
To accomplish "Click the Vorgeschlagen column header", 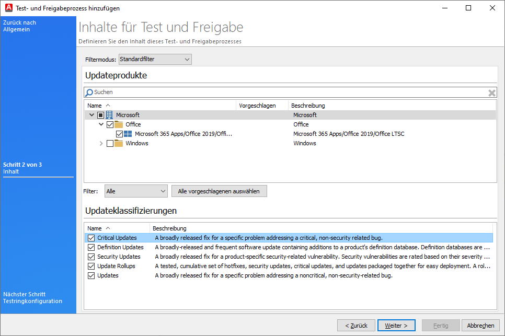I will (262, 106).
